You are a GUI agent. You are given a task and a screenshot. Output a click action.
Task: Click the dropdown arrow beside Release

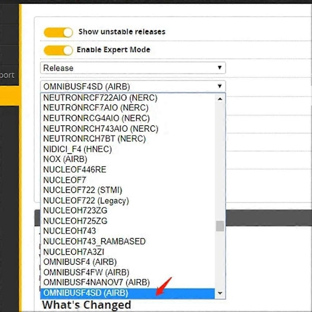click(219, 68)
